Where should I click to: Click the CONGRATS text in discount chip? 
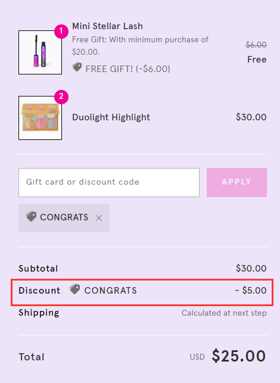(64, 217)
